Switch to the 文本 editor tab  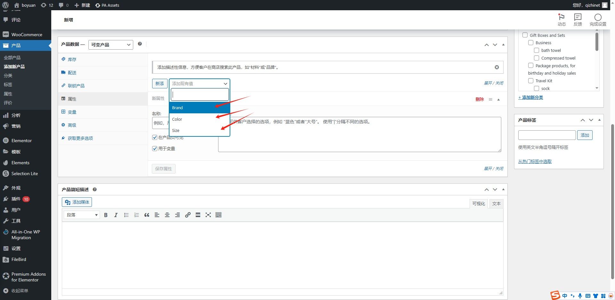tap(496, 204)
